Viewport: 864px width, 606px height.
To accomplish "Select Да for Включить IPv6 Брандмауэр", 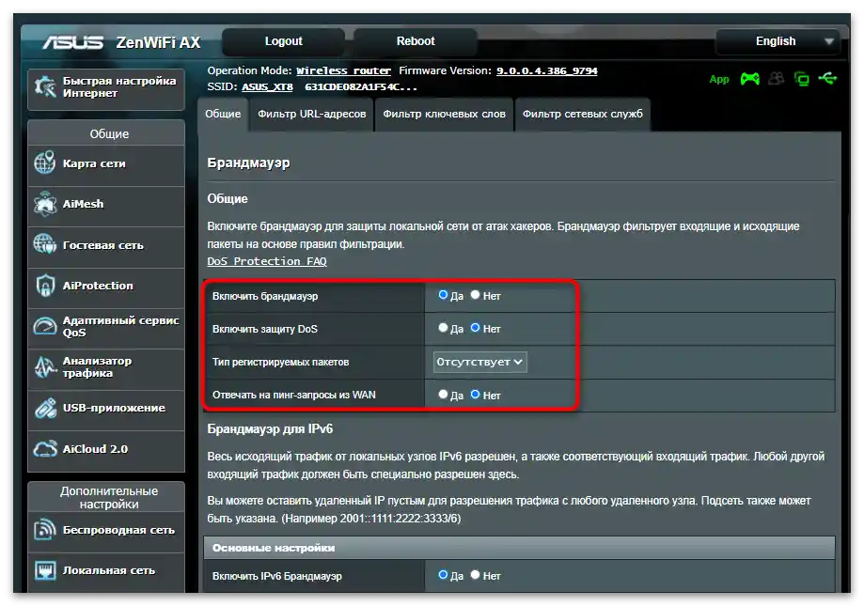I will point(443,575).
